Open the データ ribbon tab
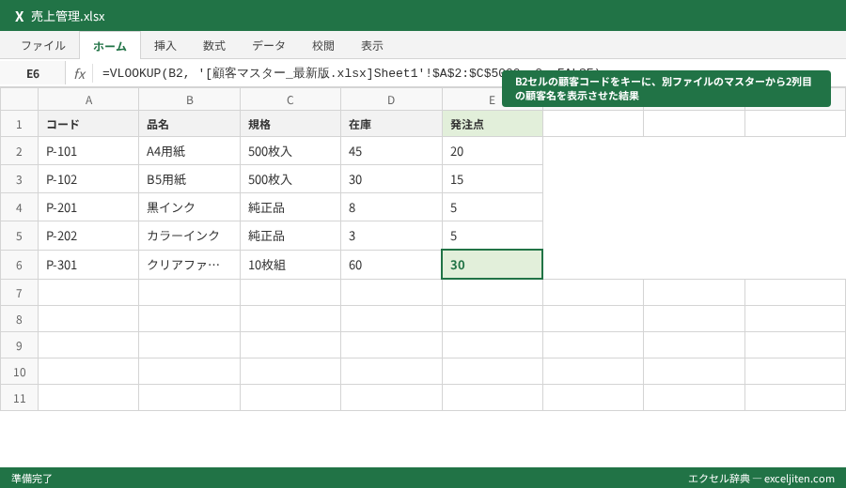This screenshot has height=488, width=846. click(269, 46)
